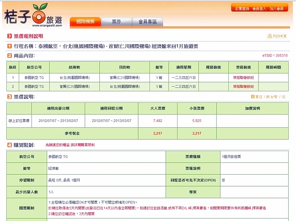Viewport: 296px width, 221px height.
Task: Click the 起飛地 column header
Action: [x=74, y=67]
